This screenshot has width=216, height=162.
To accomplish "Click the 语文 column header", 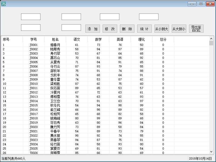I will coord(77,39).
